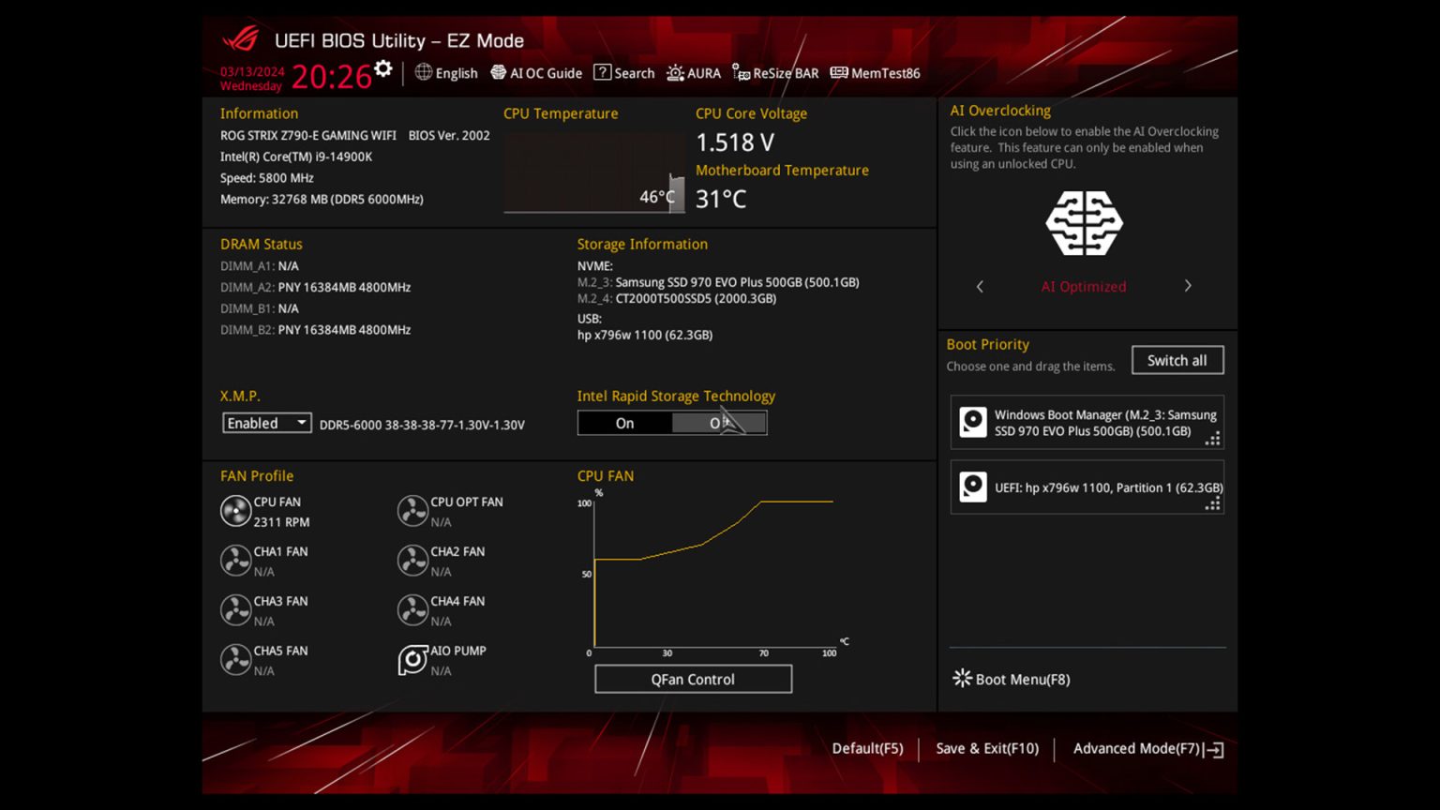Click the 2311 RPM reading
Image resolution: width=1440 pixels, height=810 pixels.
tap(281, 522)
